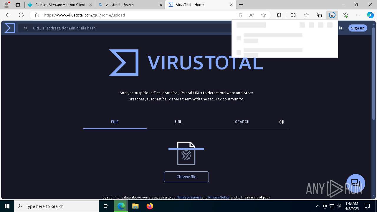Open a new browser tab
377x212 pixels.
click(x=241, y=5)
